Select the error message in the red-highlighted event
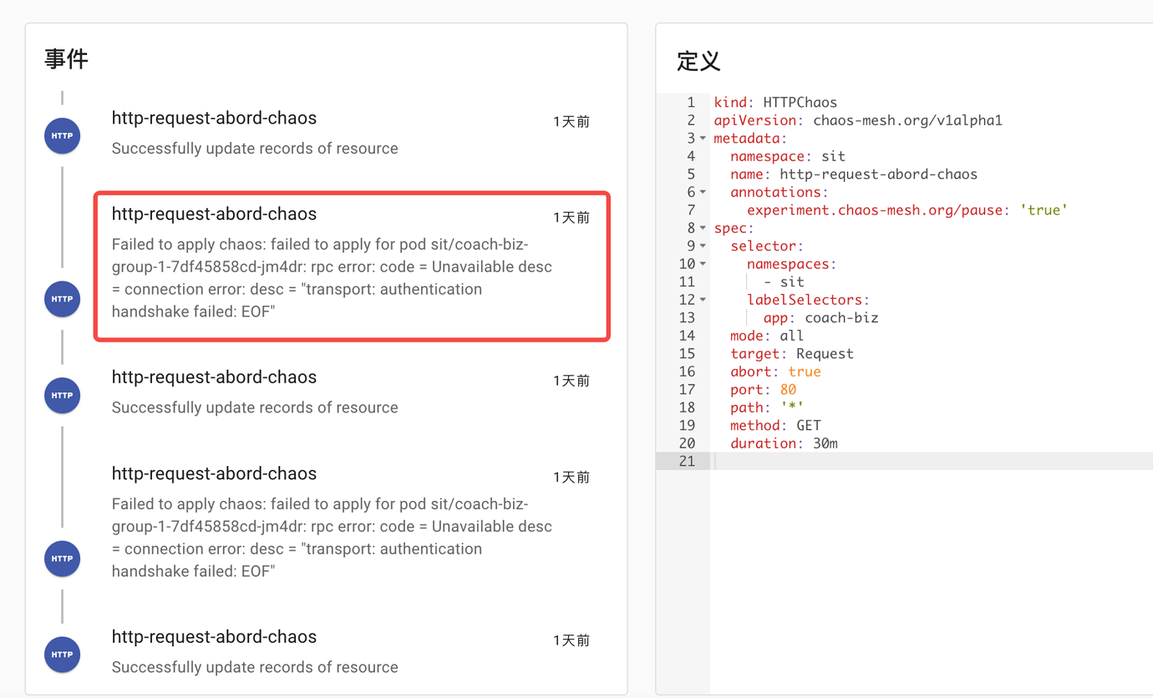 [332, 278]
